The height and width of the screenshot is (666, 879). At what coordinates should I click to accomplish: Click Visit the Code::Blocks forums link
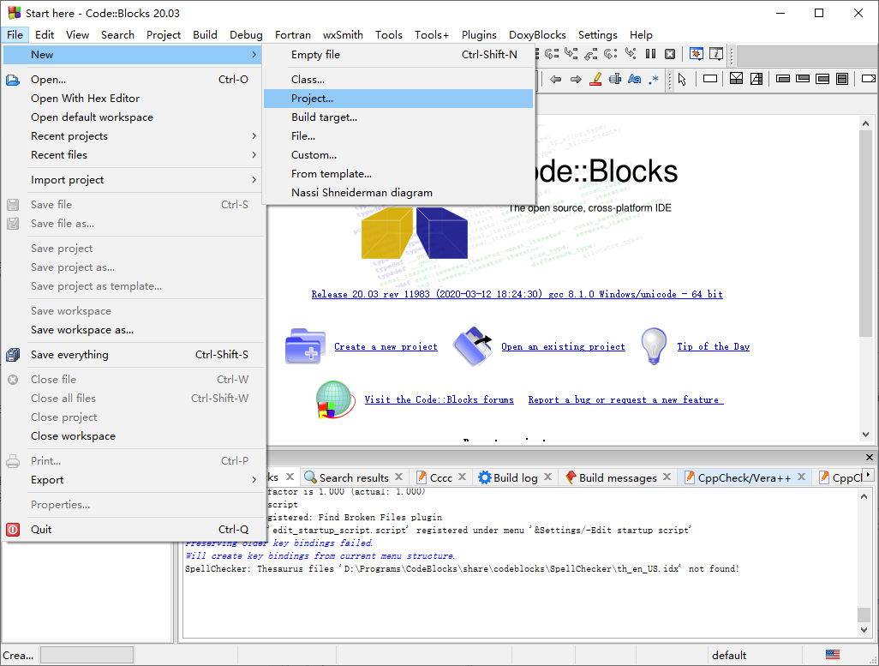point(439,399)
